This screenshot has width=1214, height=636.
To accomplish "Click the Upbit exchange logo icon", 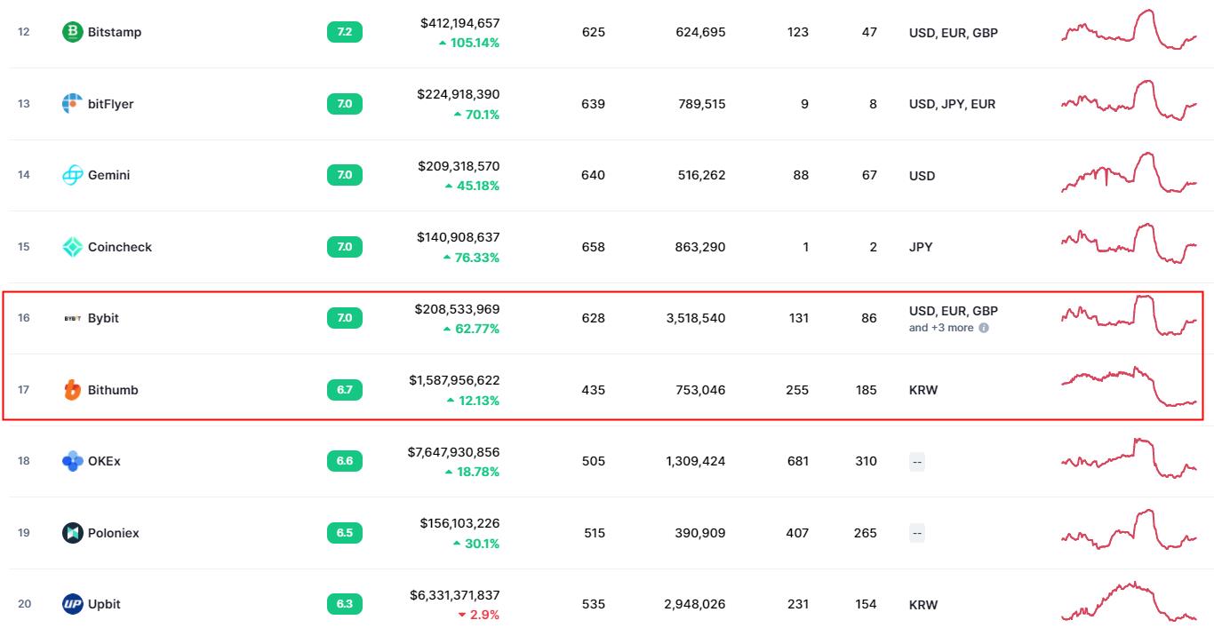I will click(x=72, y=604).
